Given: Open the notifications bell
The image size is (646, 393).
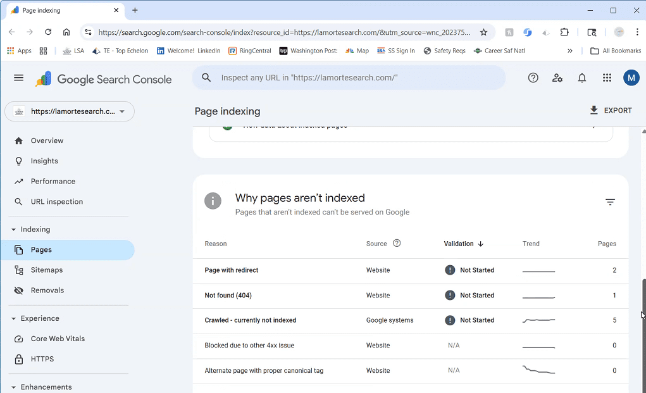Looking at the screenshot, I should 581,78.
